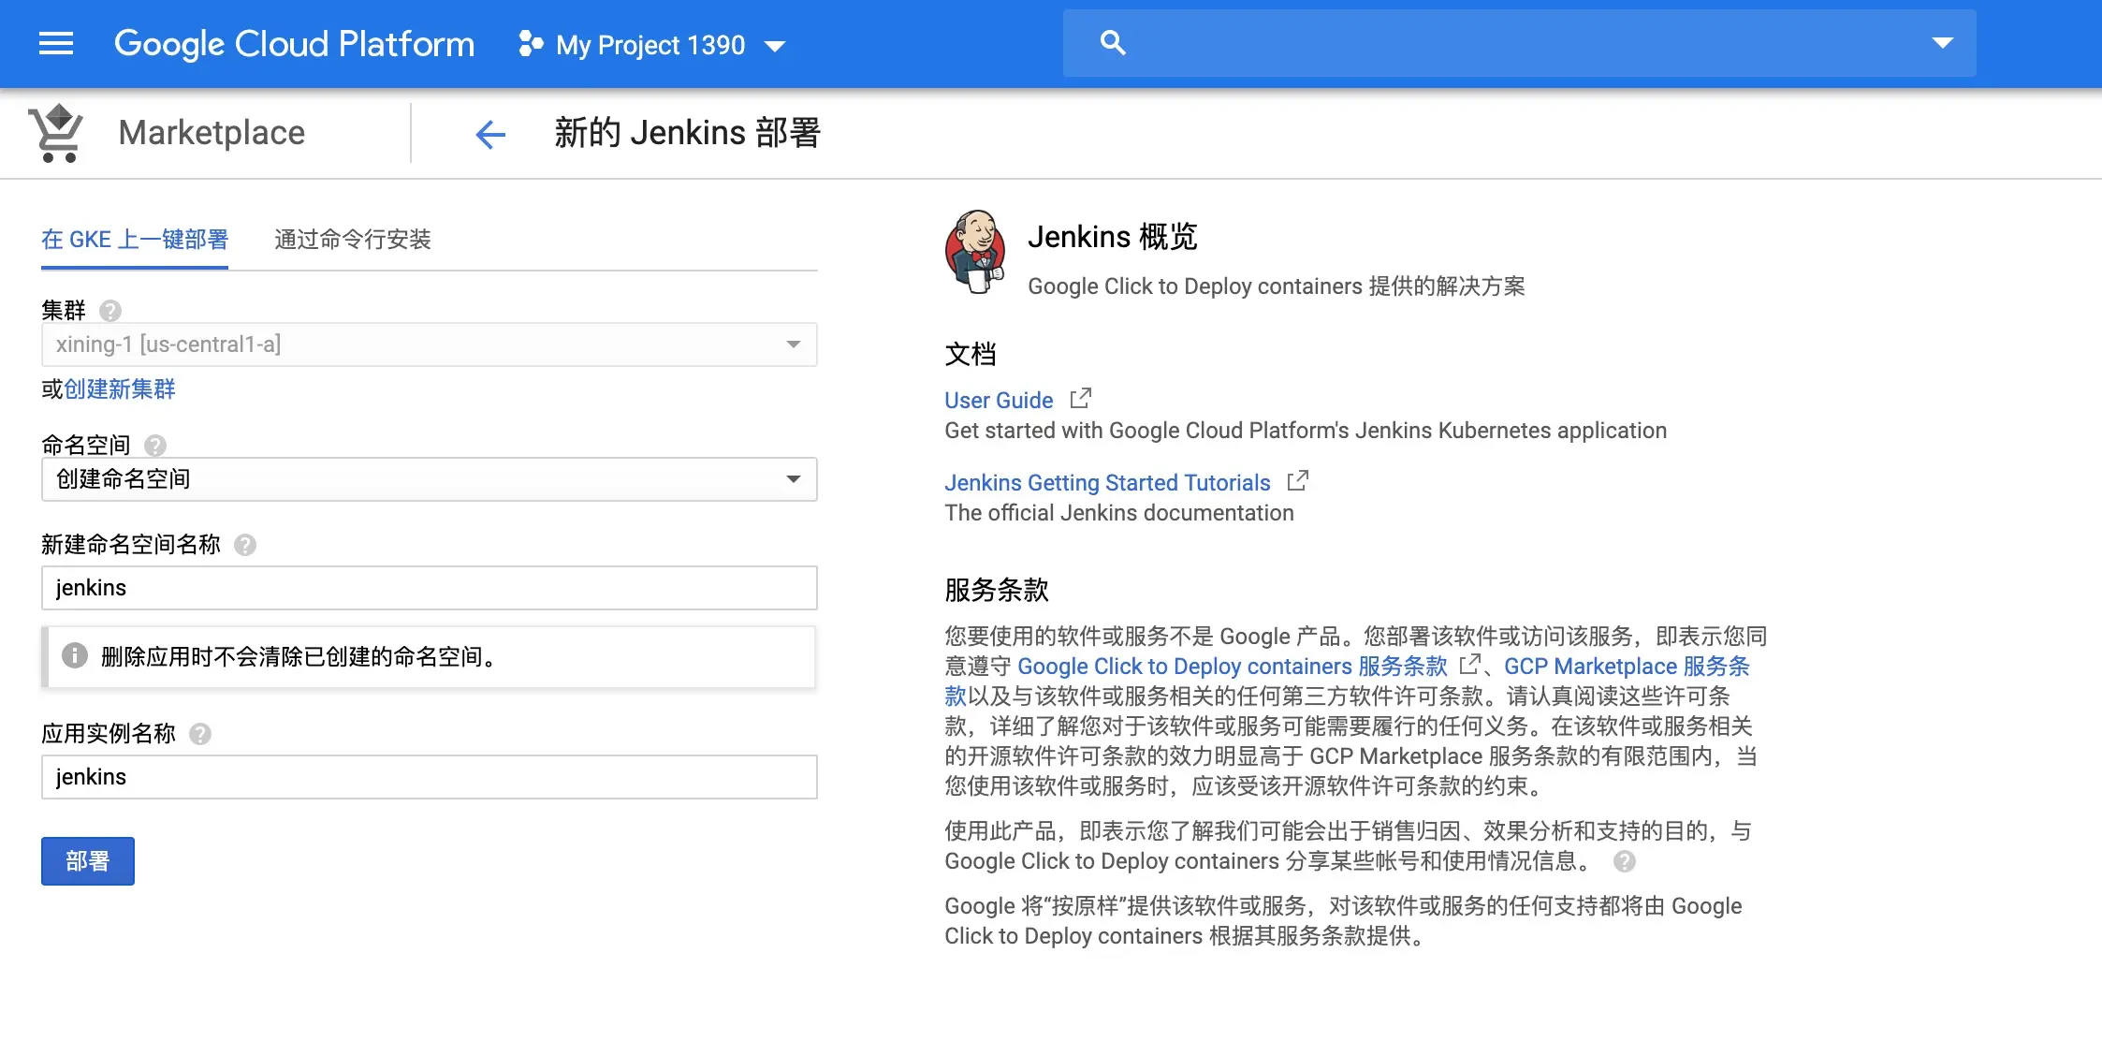Open the 创建新集群 link
2102x1041 pixels.
click(x=120, y=389)
